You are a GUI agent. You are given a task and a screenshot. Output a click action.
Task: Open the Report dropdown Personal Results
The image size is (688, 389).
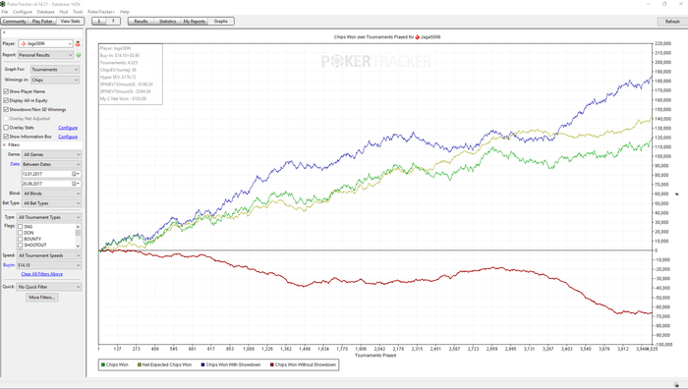45,55
